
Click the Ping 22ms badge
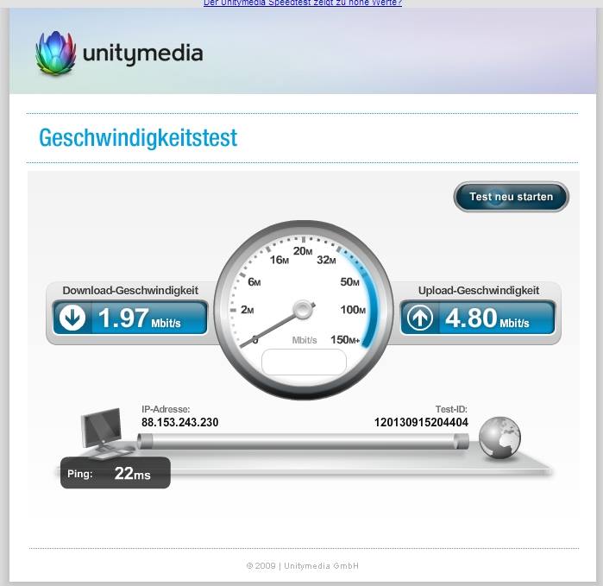tap(116, 473)
